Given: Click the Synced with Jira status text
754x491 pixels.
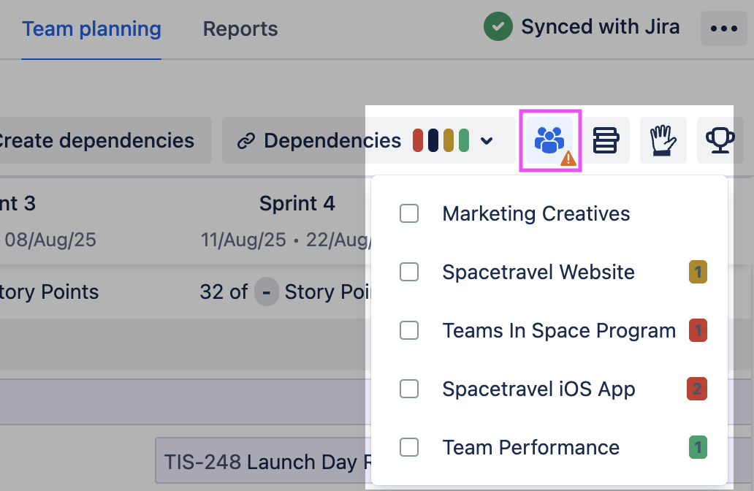Looking at the screenshot, I should coord(600,27).
